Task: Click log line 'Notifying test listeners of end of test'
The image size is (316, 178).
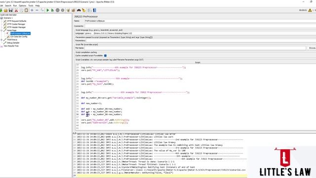Action: pyautogui.click(x=136, y=167)
